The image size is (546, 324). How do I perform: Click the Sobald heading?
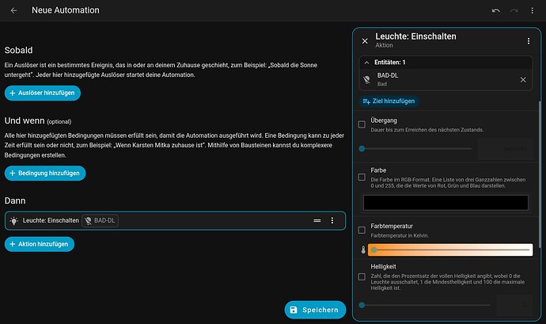pos(18,50)
